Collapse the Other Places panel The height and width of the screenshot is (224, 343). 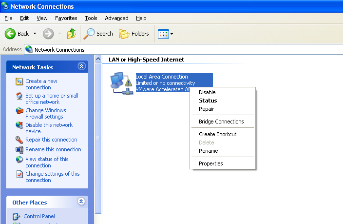click(81, 201)
